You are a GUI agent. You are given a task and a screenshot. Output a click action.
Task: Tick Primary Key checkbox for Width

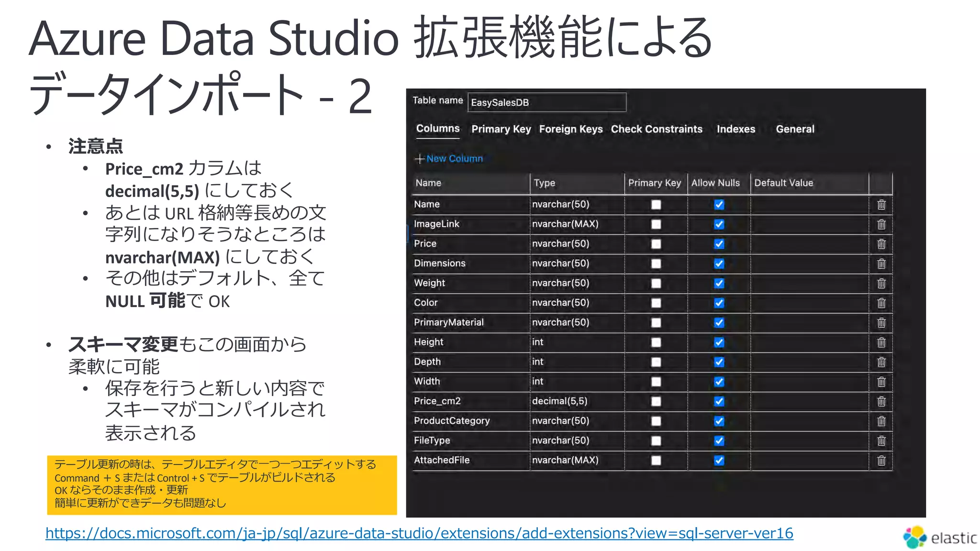(656, 382)
